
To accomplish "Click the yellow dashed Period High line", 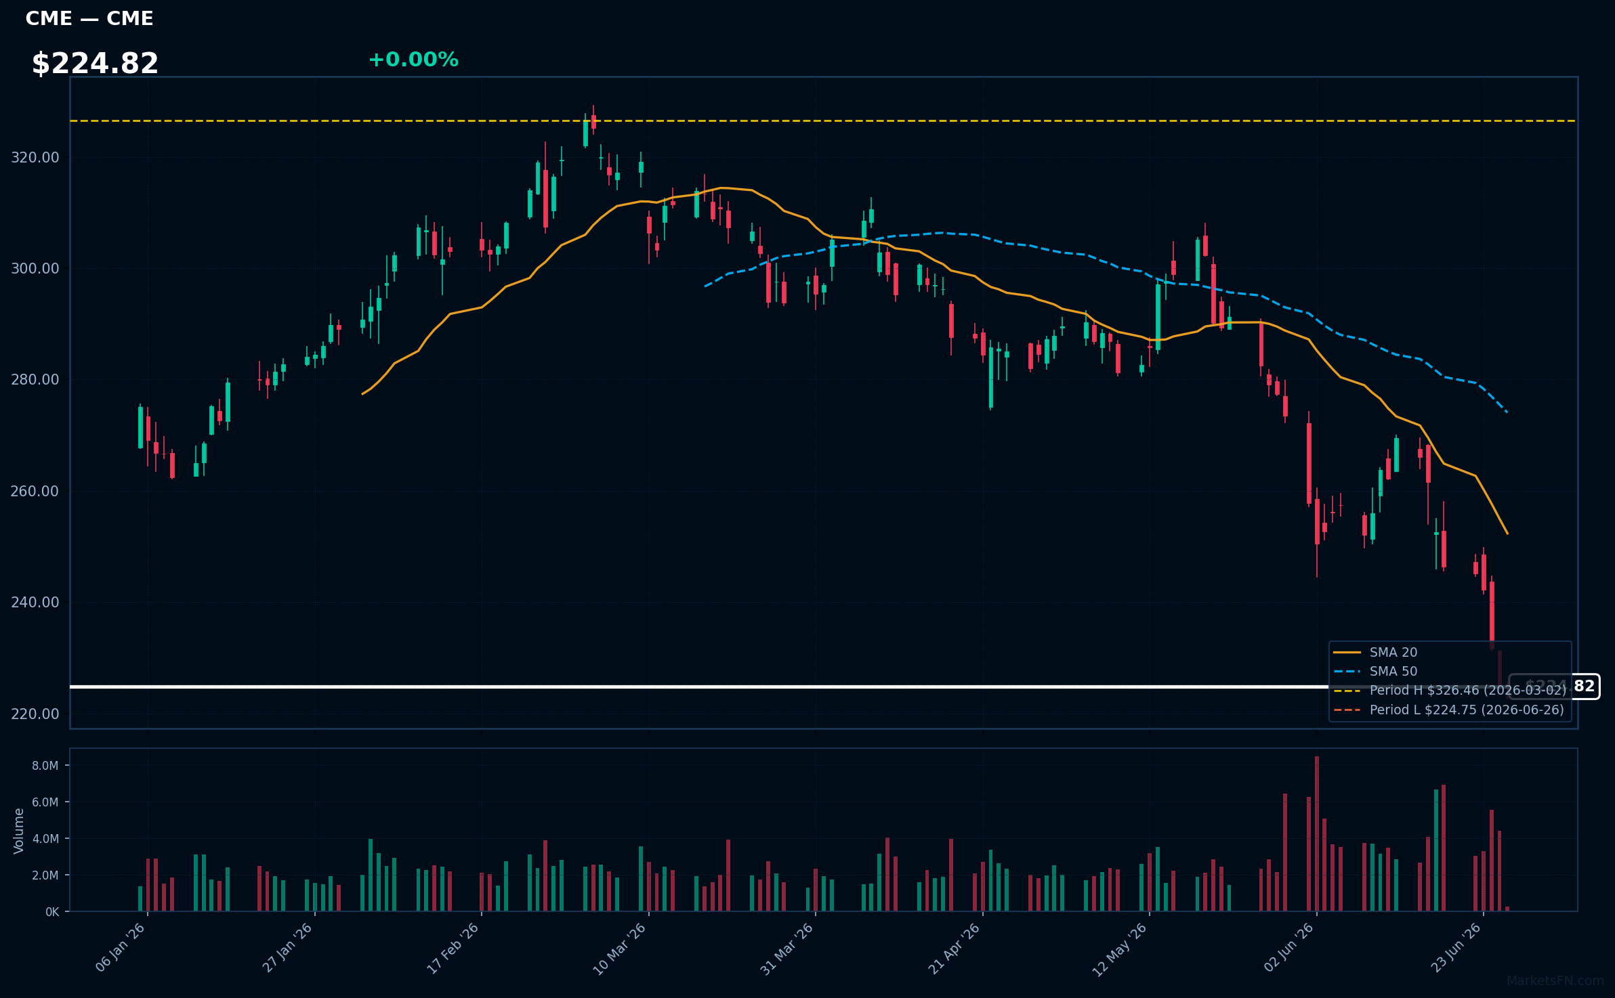I will 823,121.
